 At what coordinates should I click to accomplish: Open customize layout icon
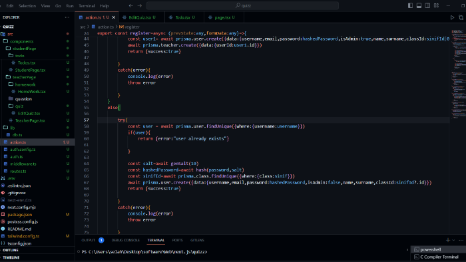click(436, 5)
